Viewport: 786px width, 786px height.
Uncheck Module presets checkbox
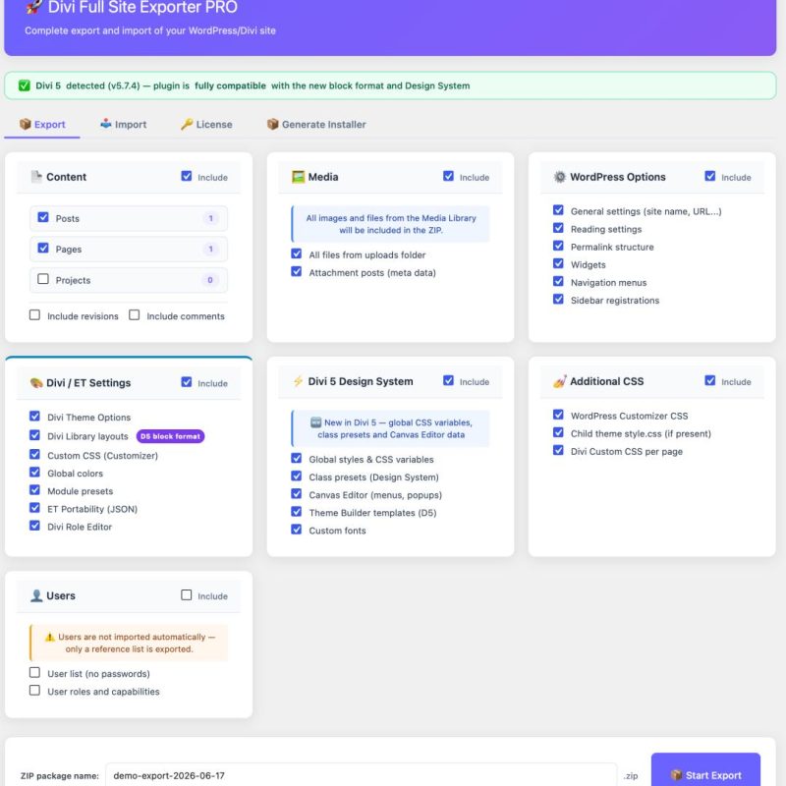point(34,489)
